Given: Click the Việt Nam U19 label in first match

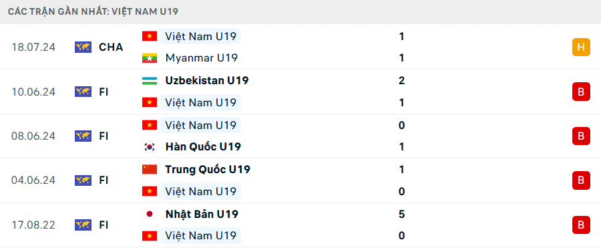Looking at the screenshot, I should 201,37.
